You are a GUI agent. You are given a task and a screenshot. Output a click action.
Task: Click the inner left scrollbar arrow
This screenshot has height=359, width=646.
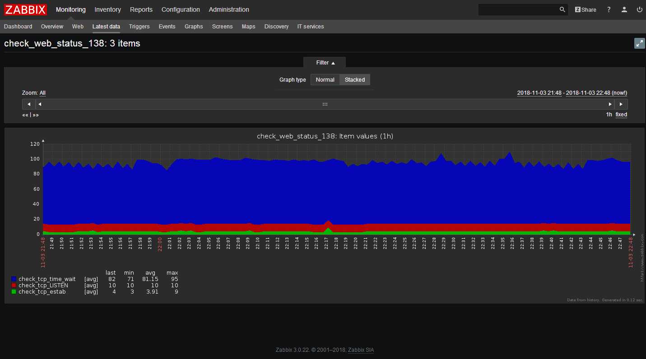coord(40,104)
